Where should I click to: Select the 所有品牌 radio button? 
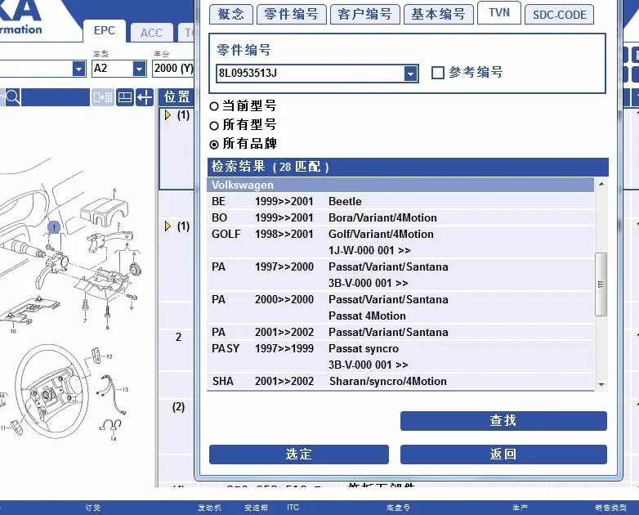(214, 145)
